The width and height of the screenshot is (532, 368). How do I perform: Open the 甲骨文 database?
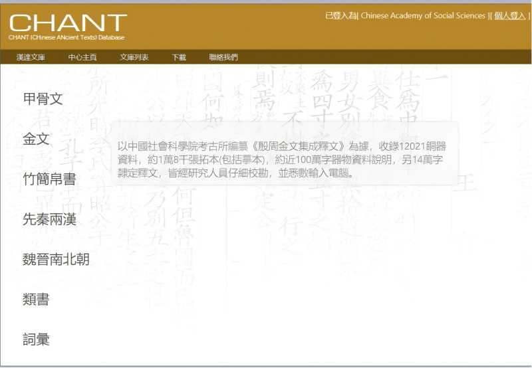click(43, 98)
